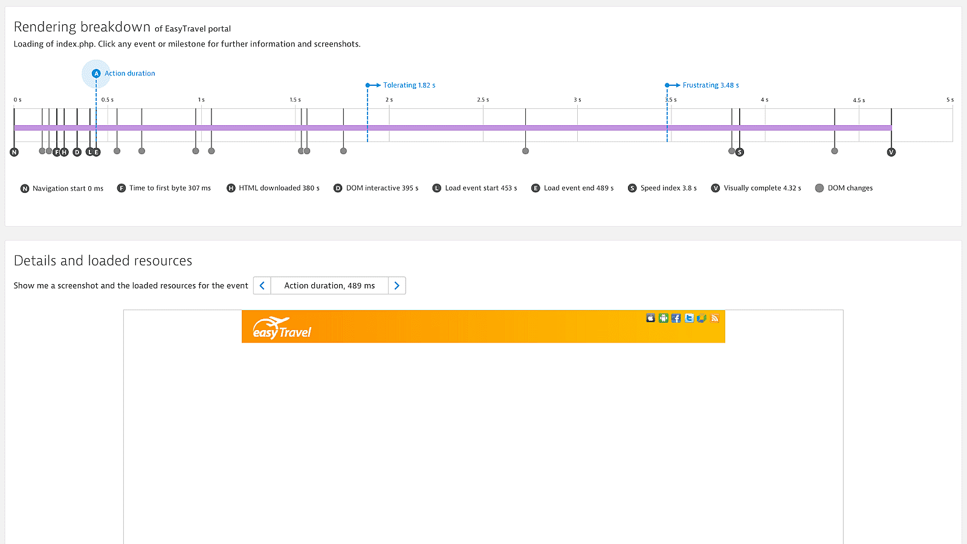Image resolution: width=967 pixels, height=544 pixels.
Task: Select the Navigation start N marker on timeline
Action: coord(14,152)
